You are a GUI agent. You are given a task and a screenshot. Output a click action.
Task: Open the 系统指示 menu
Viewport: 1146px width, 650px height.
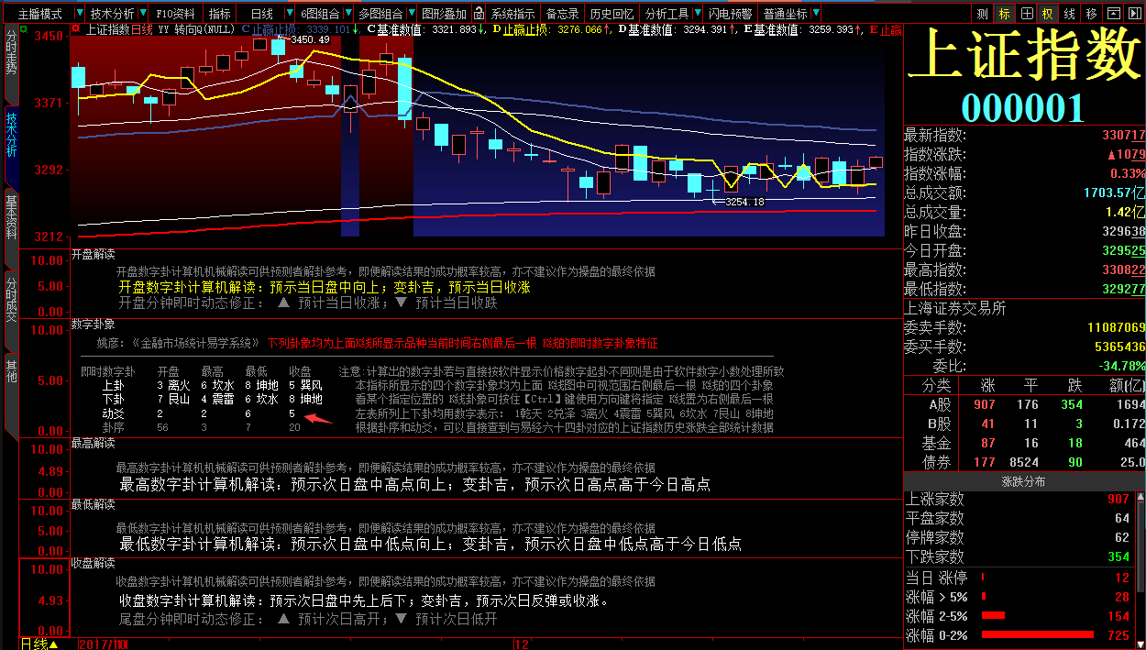512,14
